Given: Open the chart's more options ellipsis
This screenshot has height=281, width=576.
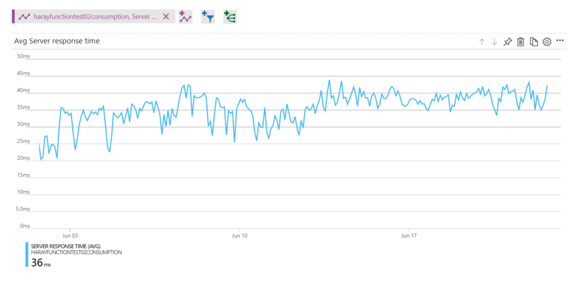Looking at the screenshot, I should point(560,41).
